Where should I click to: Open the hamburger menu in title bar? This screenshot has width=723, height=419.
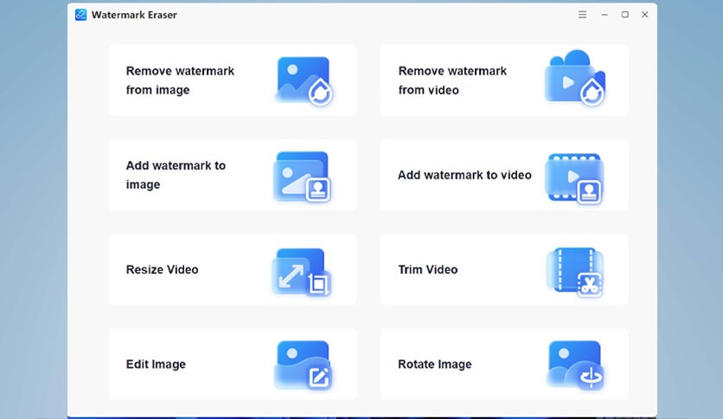(x=583, y=15)
